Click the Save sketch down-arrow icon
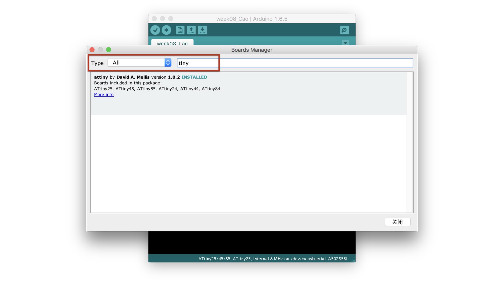Viewport: 504px width, 283px height. (202, 30)
